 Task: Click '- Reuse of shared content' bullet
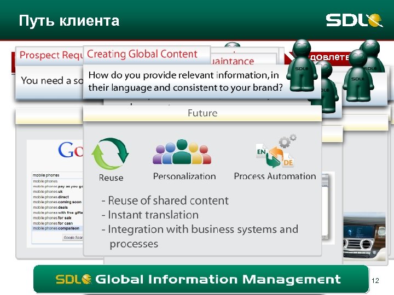[165, 200]
